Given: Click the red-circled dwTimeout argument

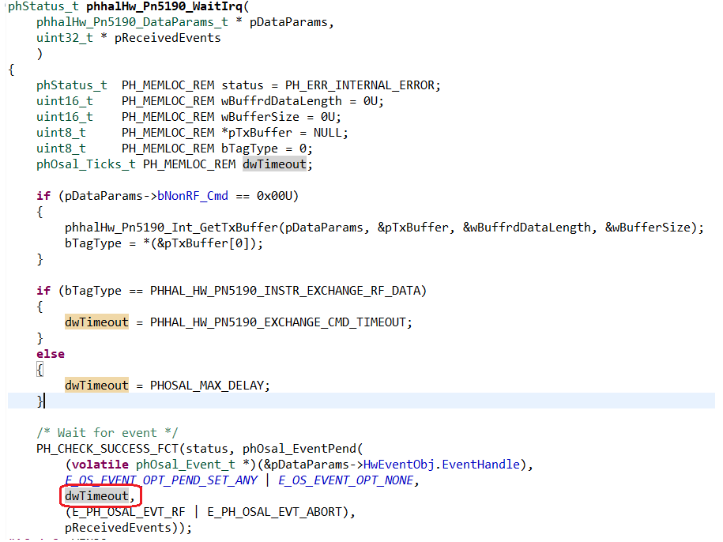Looking at the screenshot, I should (96, 495).
